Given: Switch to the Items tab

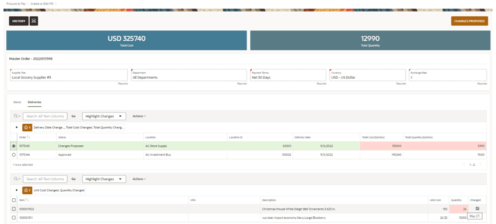Looking at the screenshot, I should 17,102.
